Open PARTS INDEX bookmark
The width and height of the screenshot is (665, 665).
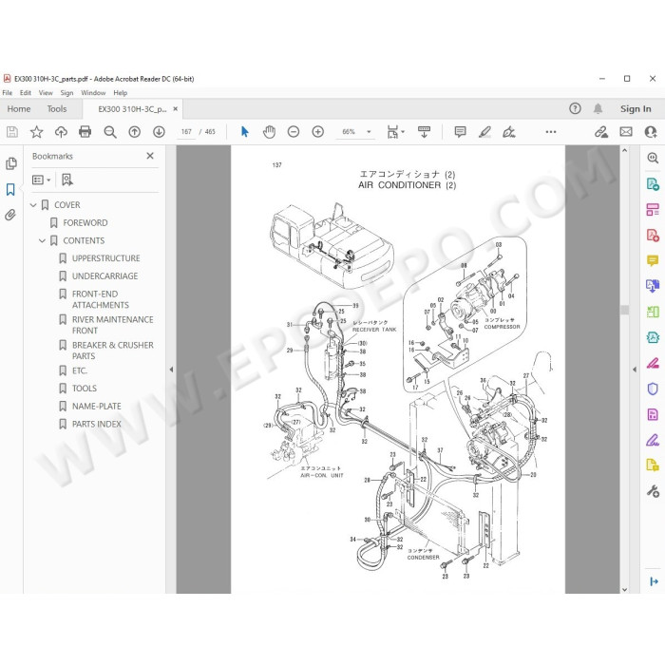(97, 424)
